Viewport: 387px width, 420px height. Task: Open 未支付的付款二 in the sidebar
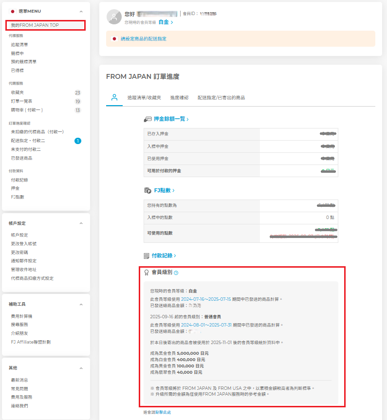pyautogui.click(x=26, y=149)
